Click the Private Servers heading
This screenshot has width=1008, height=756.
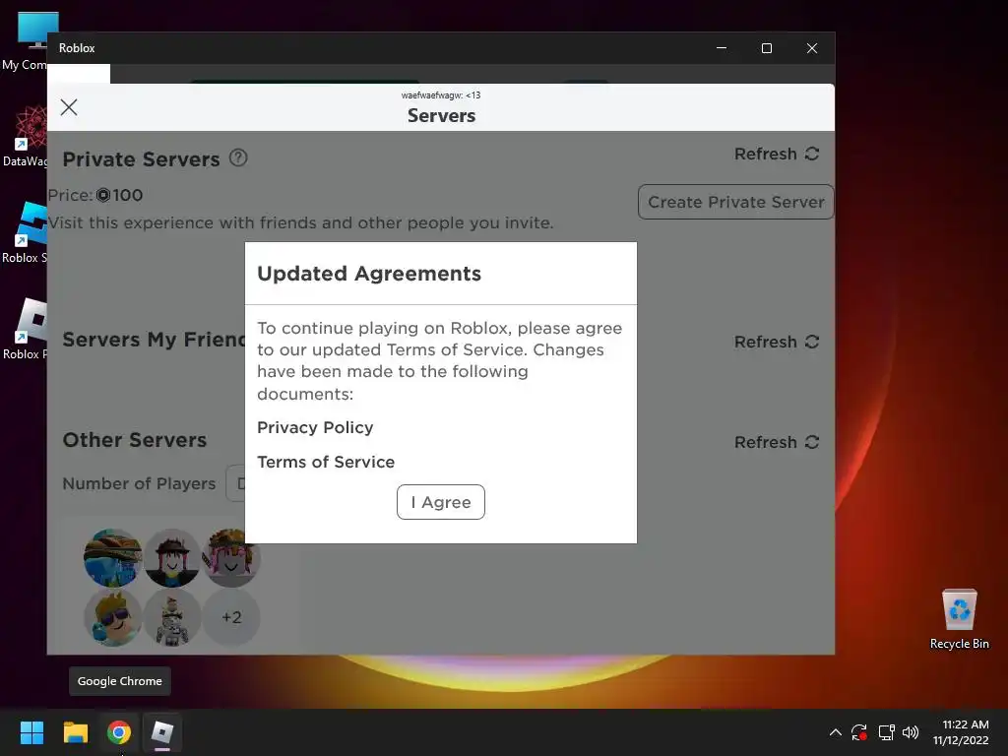click(x=141, y=158)
